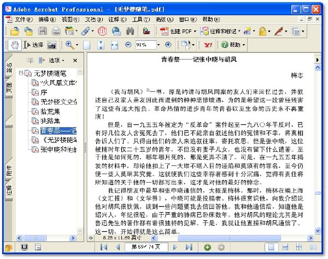Screen dimensions: 328x259
Task: Open the 选项 dropdown in Bookmarks panel
Action: (57, 61)
